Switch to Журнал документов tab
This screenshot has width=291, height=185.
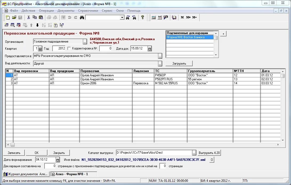coord(26,174)
